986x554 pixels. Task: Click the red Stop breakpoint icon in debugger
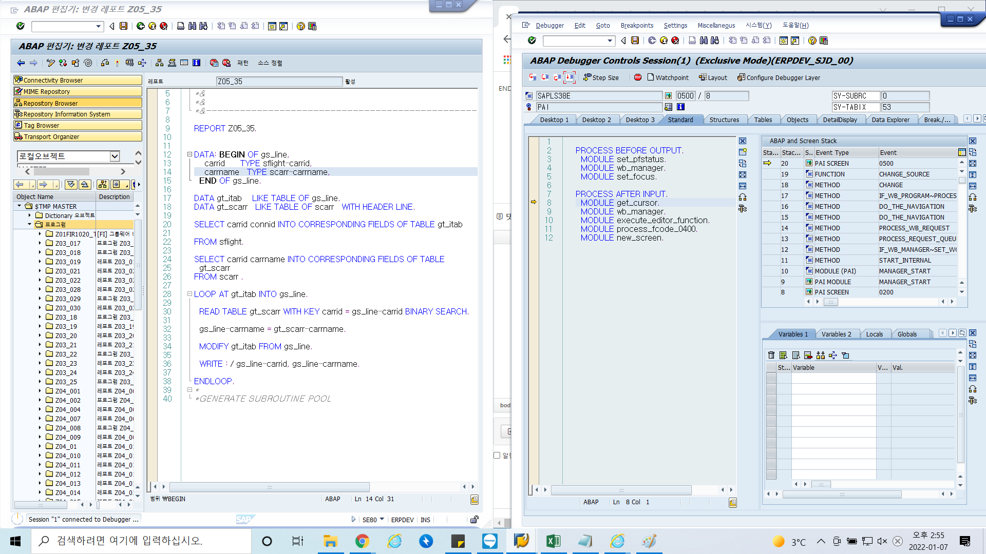(x=637, y=77)
